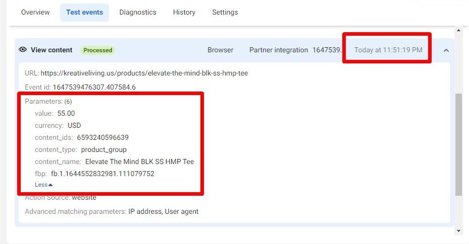Click the fbp value fb.1.1644552832981.111079752
This screenshot has width=469, height=244.
point(102,174)
